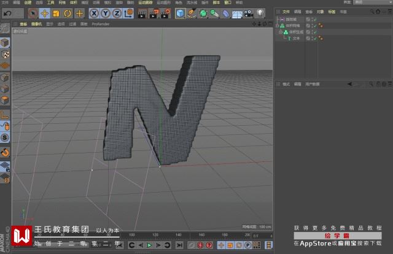This screenshot has width=393, height=254.
Task: Click Render to Picture Viewer icon
Action: tap(154, 13)
